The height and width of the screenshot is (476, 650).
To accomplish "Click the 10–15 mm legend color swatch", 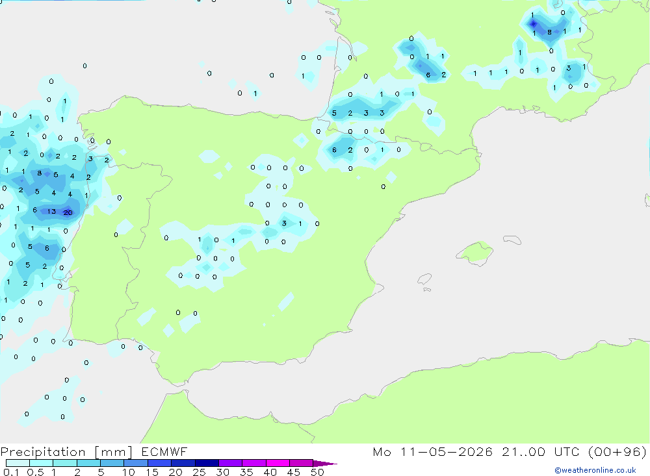I will click(x=136, y=463).
